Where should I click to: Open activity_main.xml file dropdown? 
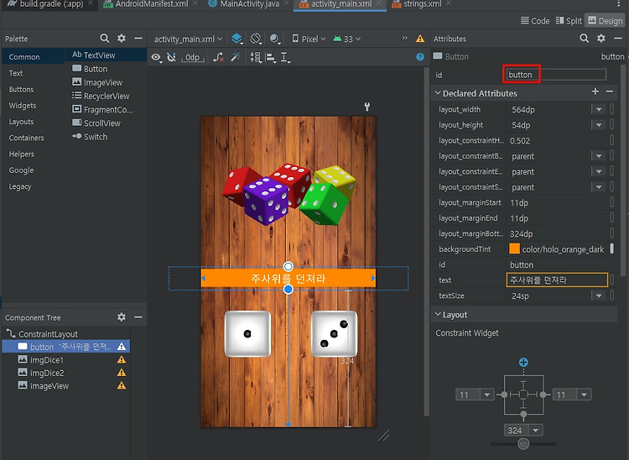pos(188,39)
